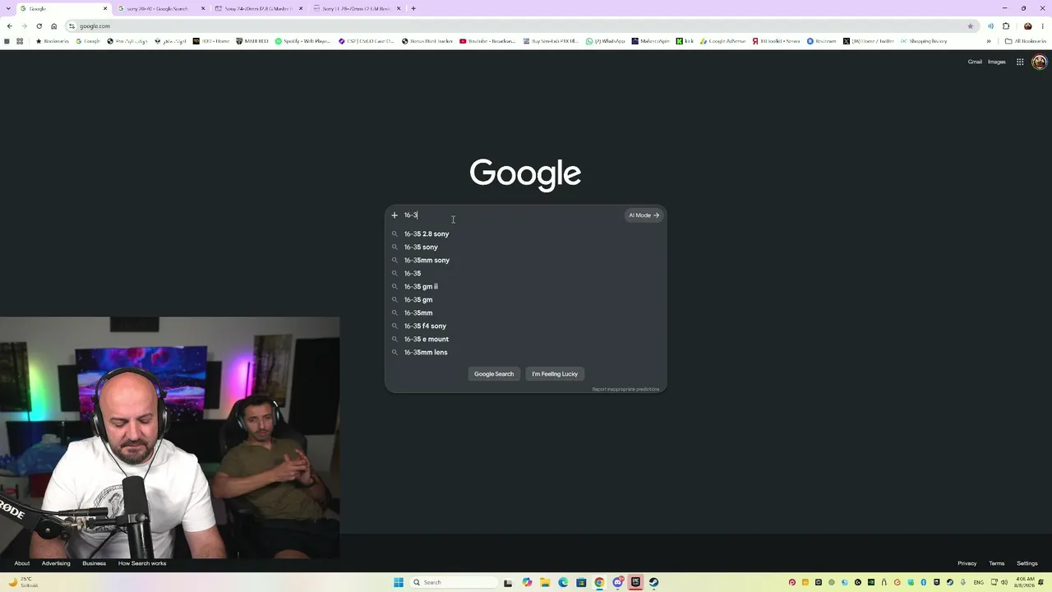
Task: Show more bookmarks via overflow chevron
Action: pos(989,41)
